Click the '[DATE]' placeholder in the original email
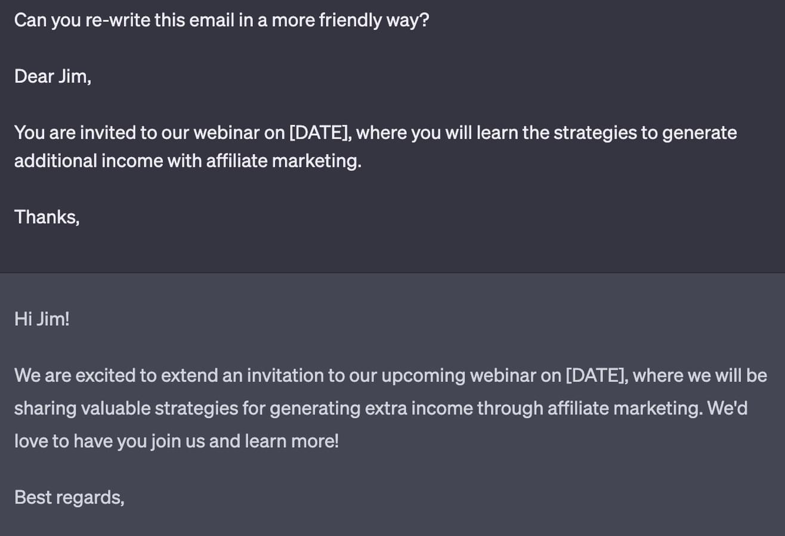785x536 pixels. click(x=320, y=132)
